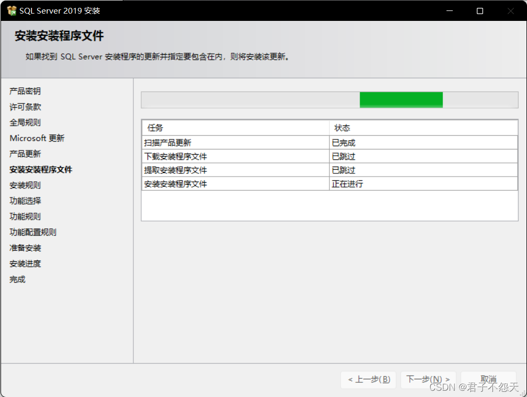Click the 任务 column header
This screenshot has height=397, width=527.
click(236, 128)
